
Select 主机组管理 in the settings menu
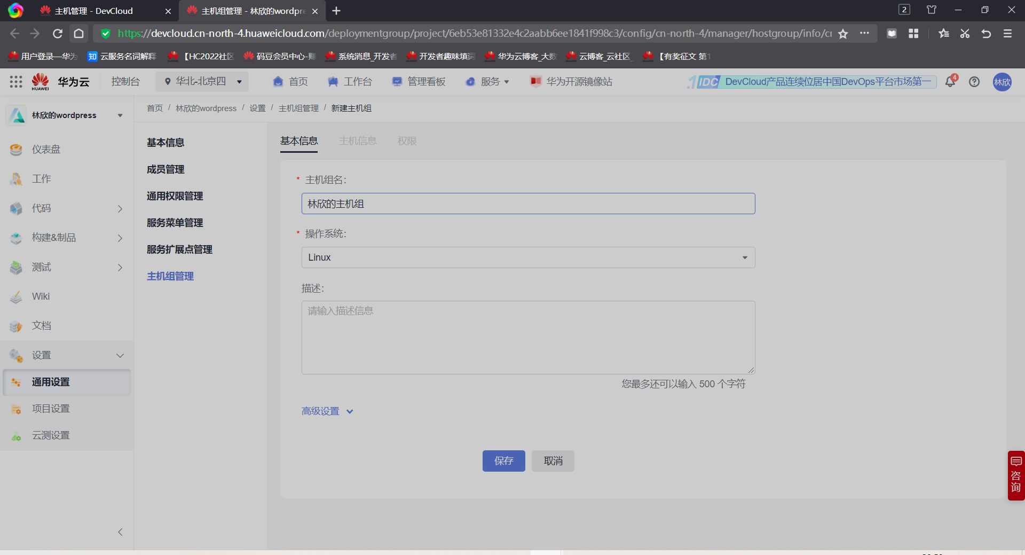(170, 276)
